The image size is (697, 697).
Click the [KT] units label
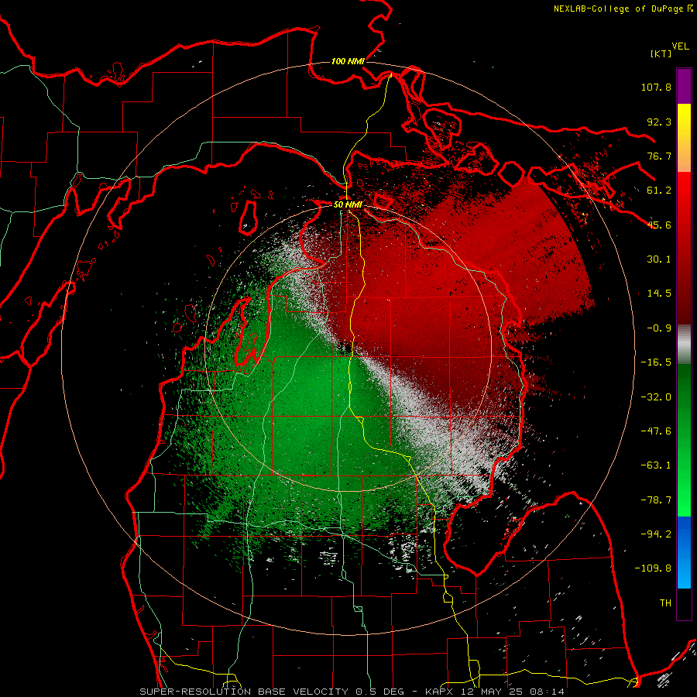point(661,53)
